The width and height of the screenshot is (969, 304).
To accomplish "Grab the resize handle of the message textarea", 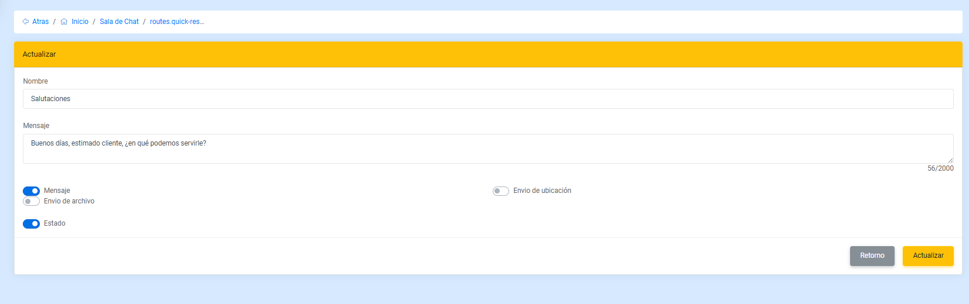I will pos(950,160).
